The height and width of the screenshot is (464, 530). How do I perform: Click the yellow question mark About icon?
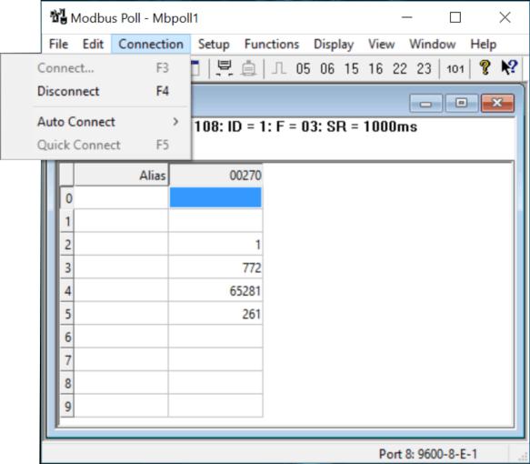485,67
